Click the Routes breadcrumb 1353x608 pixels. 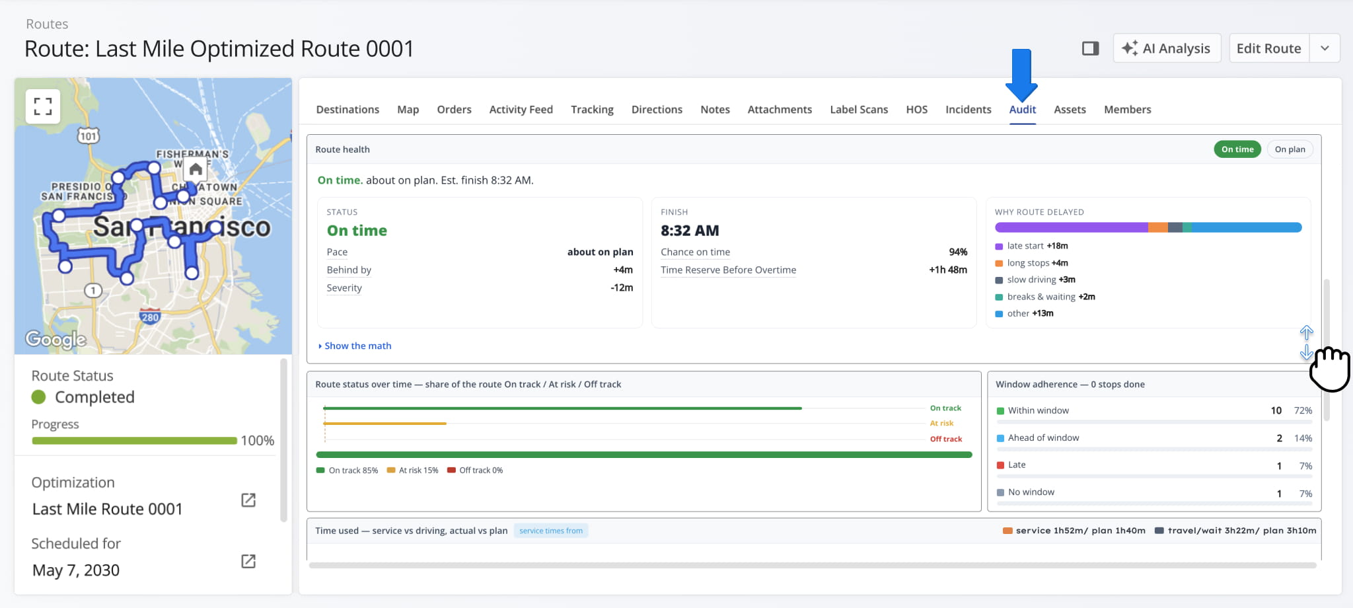tap(47, 24)
